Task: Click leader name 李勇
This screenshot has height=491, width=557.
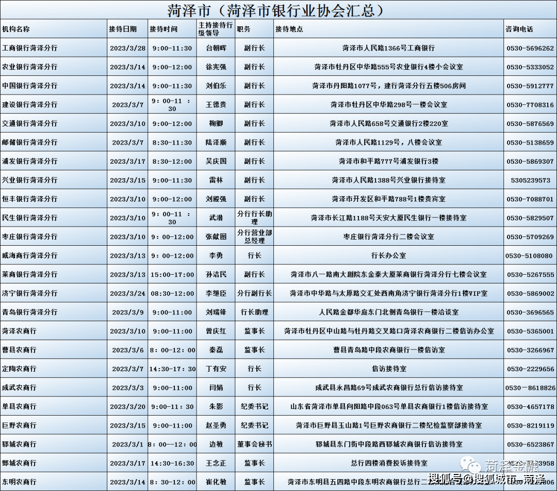Action: point(216,255)
